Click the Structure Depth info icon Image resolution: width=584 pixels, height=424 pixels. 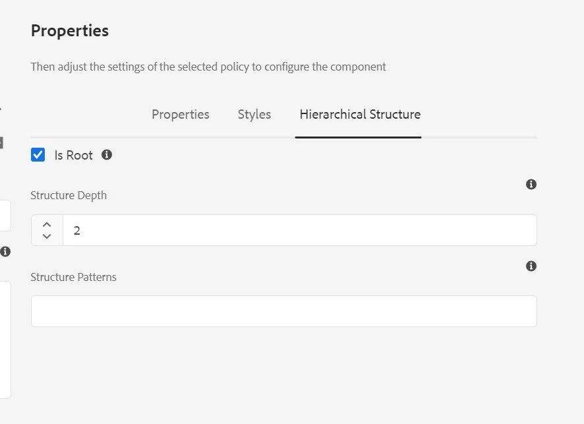[531, 185]
